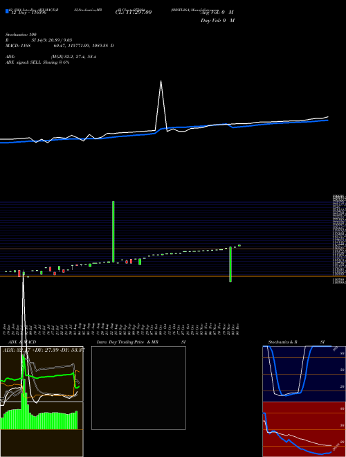
Task: Click the red RSI panel chart
Action: (x=304, y=429)
